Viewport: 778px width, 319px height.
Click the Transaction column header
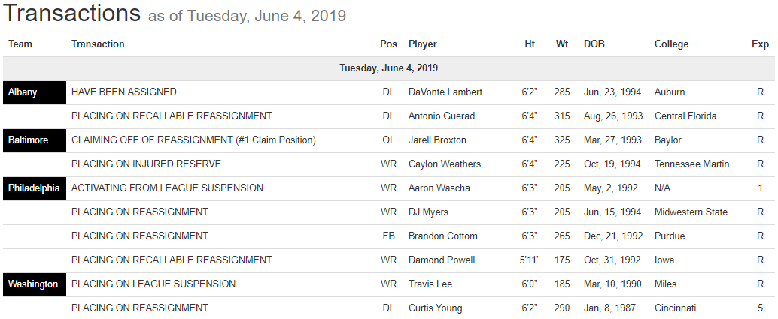tap(98, 44)
